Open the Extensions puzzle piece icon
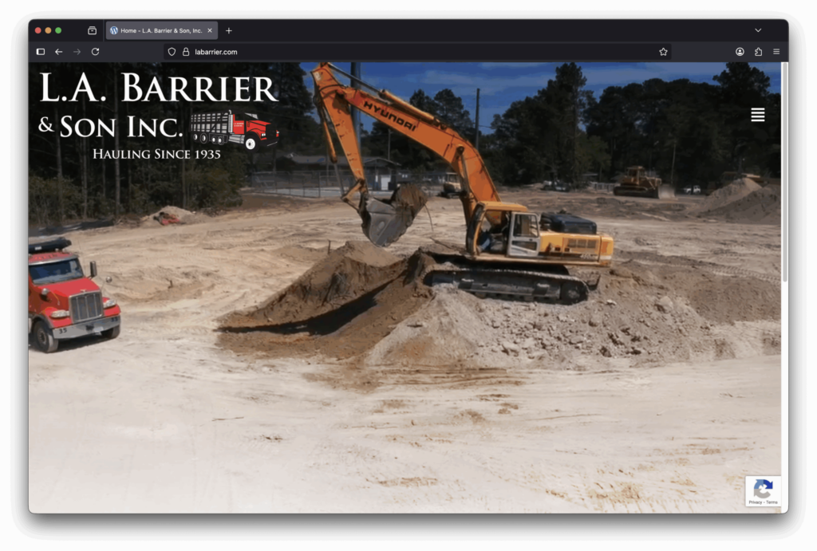This screenshot has height=551, width=817. pos(758,52)
